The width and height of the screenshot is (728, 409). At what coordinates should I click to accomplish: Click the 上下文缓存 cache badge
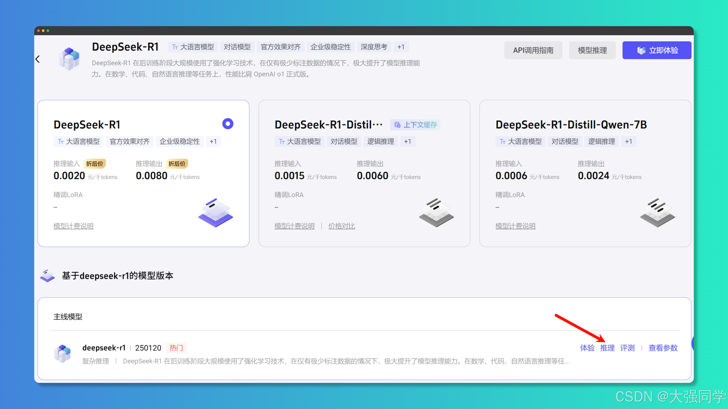[415, 125]
